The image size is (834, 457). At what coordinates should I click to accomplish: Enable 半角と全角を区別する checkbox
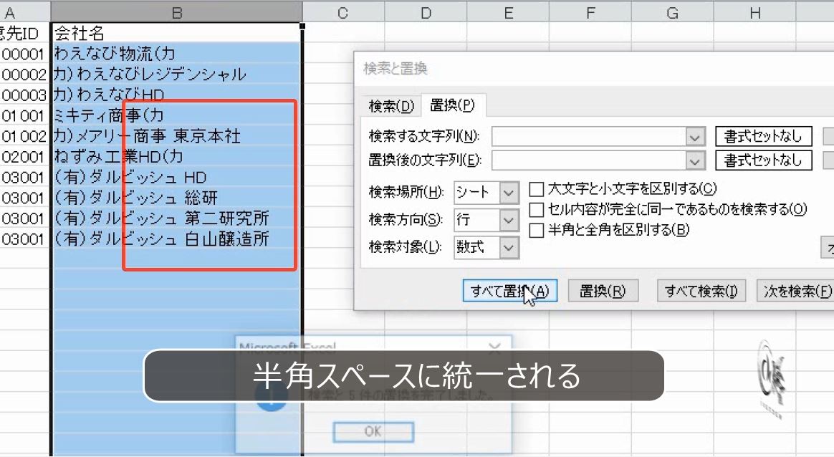coord(536,230)
